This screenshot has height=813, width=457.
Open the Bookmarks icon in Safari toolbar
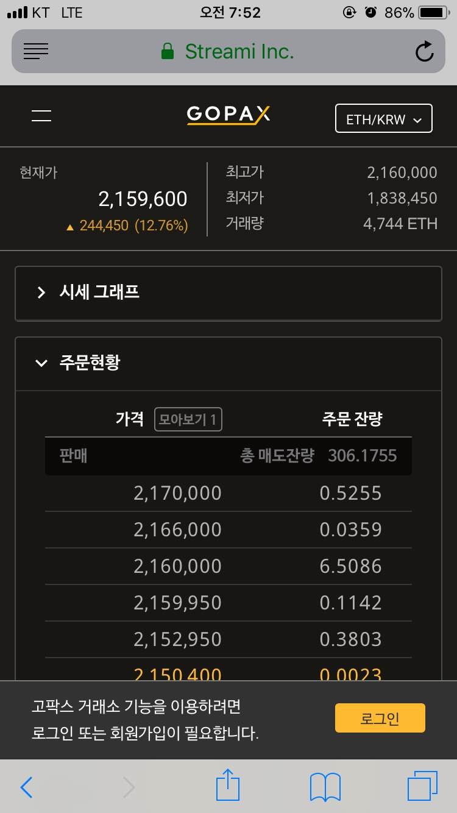[x=325, y=786]
